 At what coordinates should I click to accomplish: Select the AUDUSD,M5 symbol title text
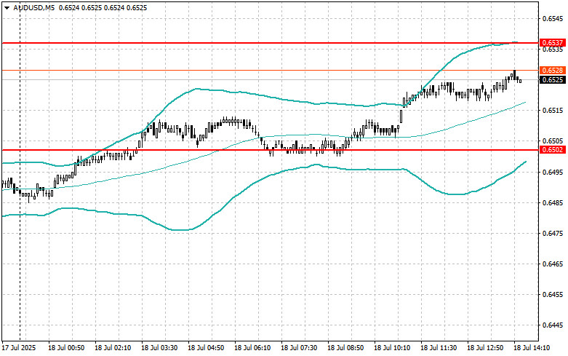[34, 7]
